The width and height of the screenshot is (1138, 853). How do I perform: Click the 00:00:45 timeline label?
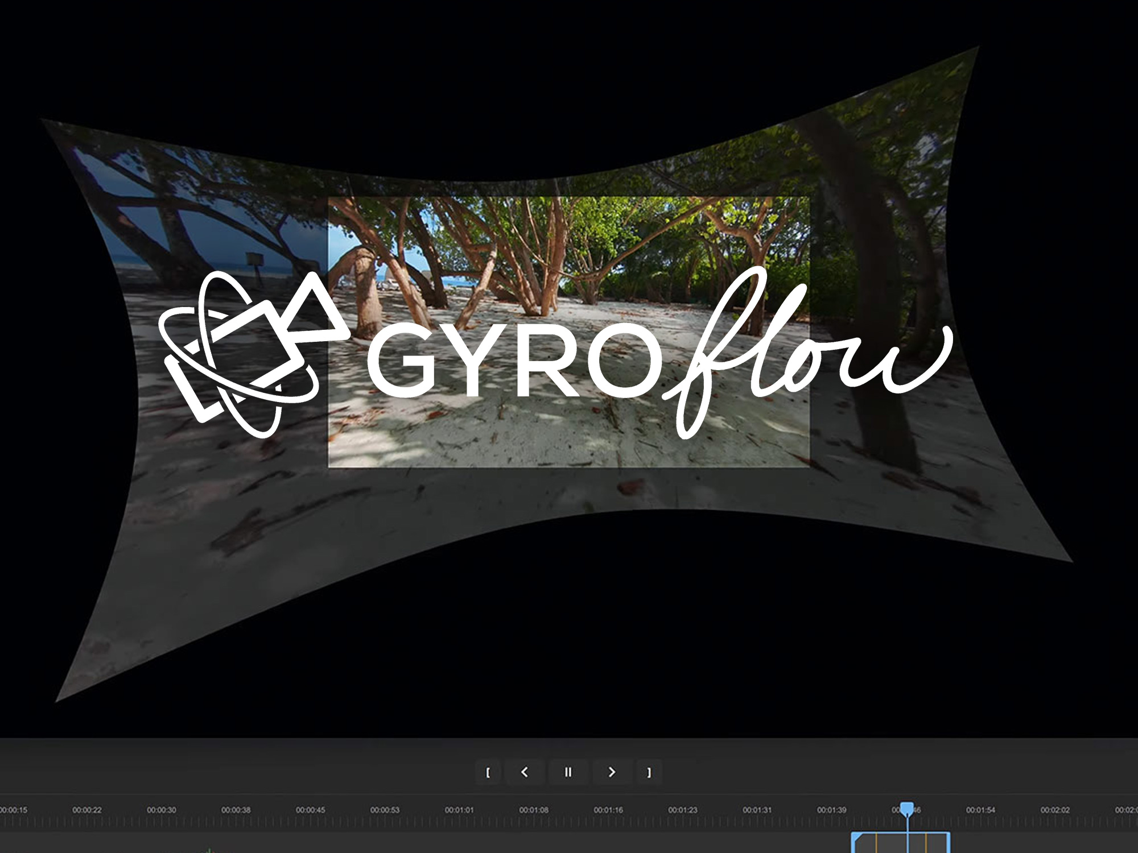coord(311,810)
